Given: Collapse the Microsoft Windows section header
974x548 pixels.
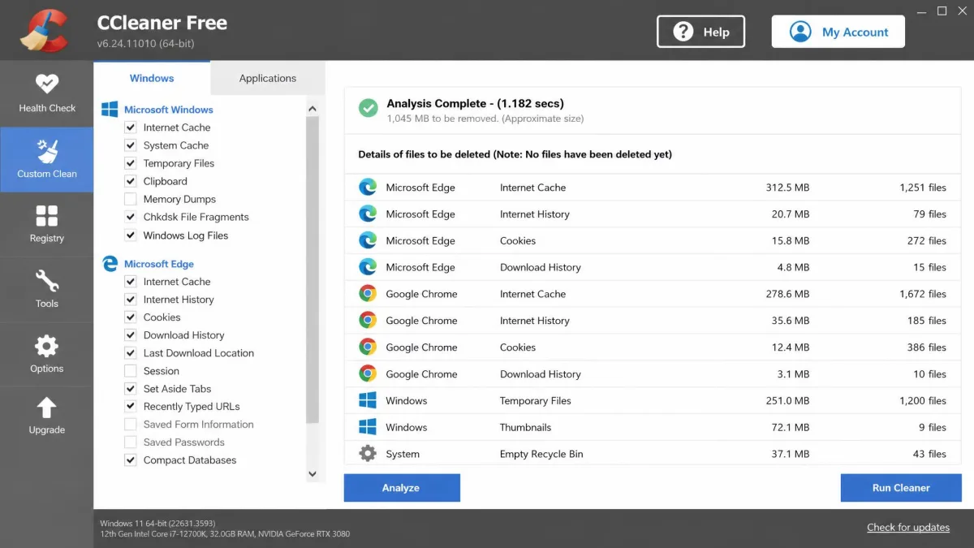Looking at the screenshot, I should (x=169, y=110).
